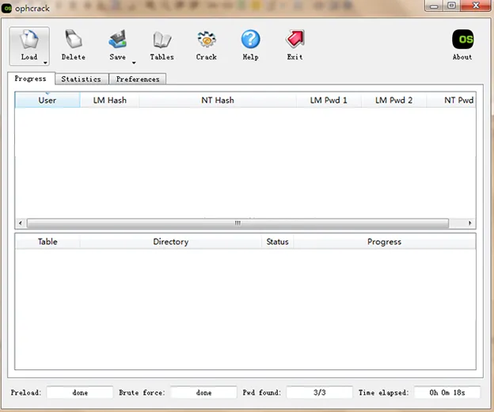494x412 pixels.
Task: Click the LM Pwd 1 column header
Action: point(329,101)
